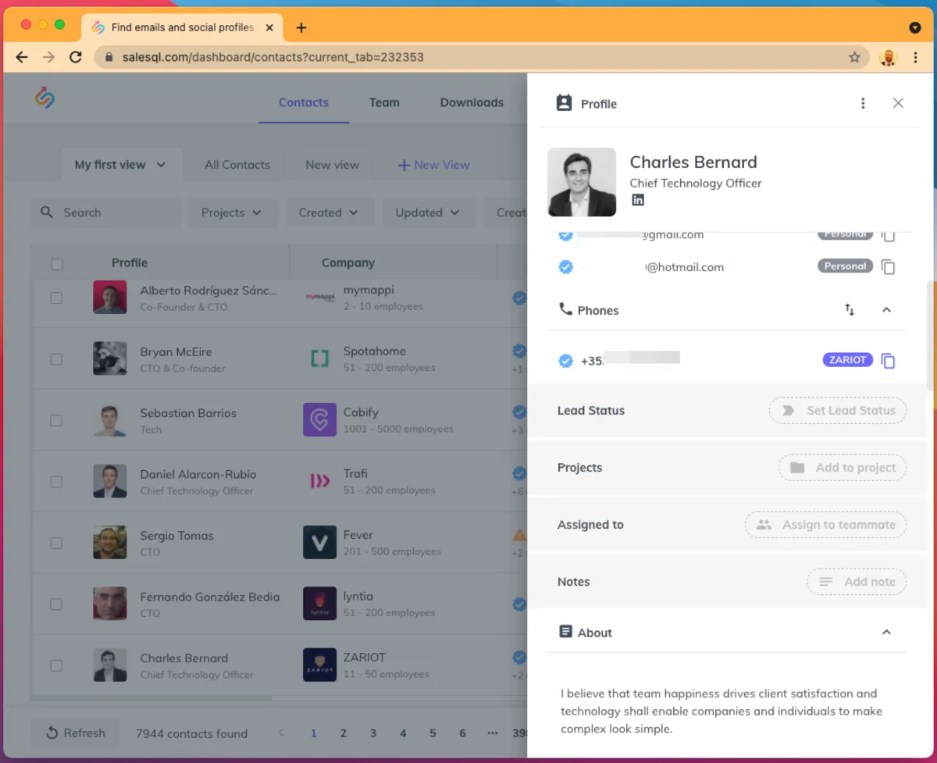
Task: Switch to the Team tab
Action: tap(384, 102)
